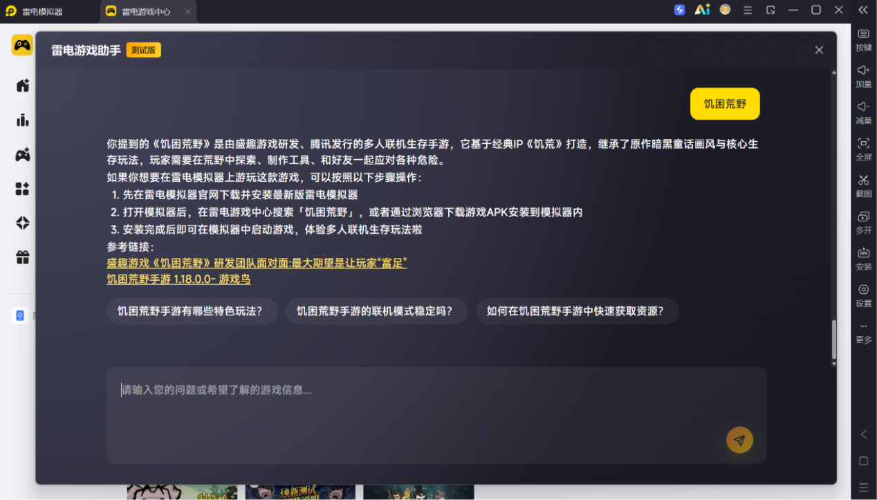Click the user avatar in title bar
This screenshot has height=500, width=877.
coord(725,10)
